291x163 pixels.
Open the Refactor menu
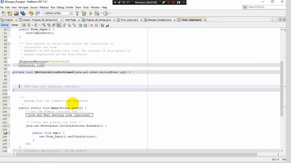coord(44,7)
